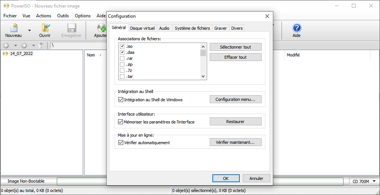Confirm with the OK button
The height and width of the screenshot is (195, 380).
226,178
